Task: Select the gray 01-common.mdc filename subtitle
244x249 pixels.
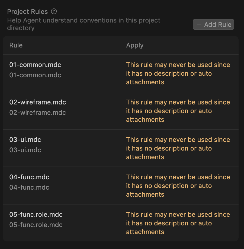Action: (x=35, y=75)
